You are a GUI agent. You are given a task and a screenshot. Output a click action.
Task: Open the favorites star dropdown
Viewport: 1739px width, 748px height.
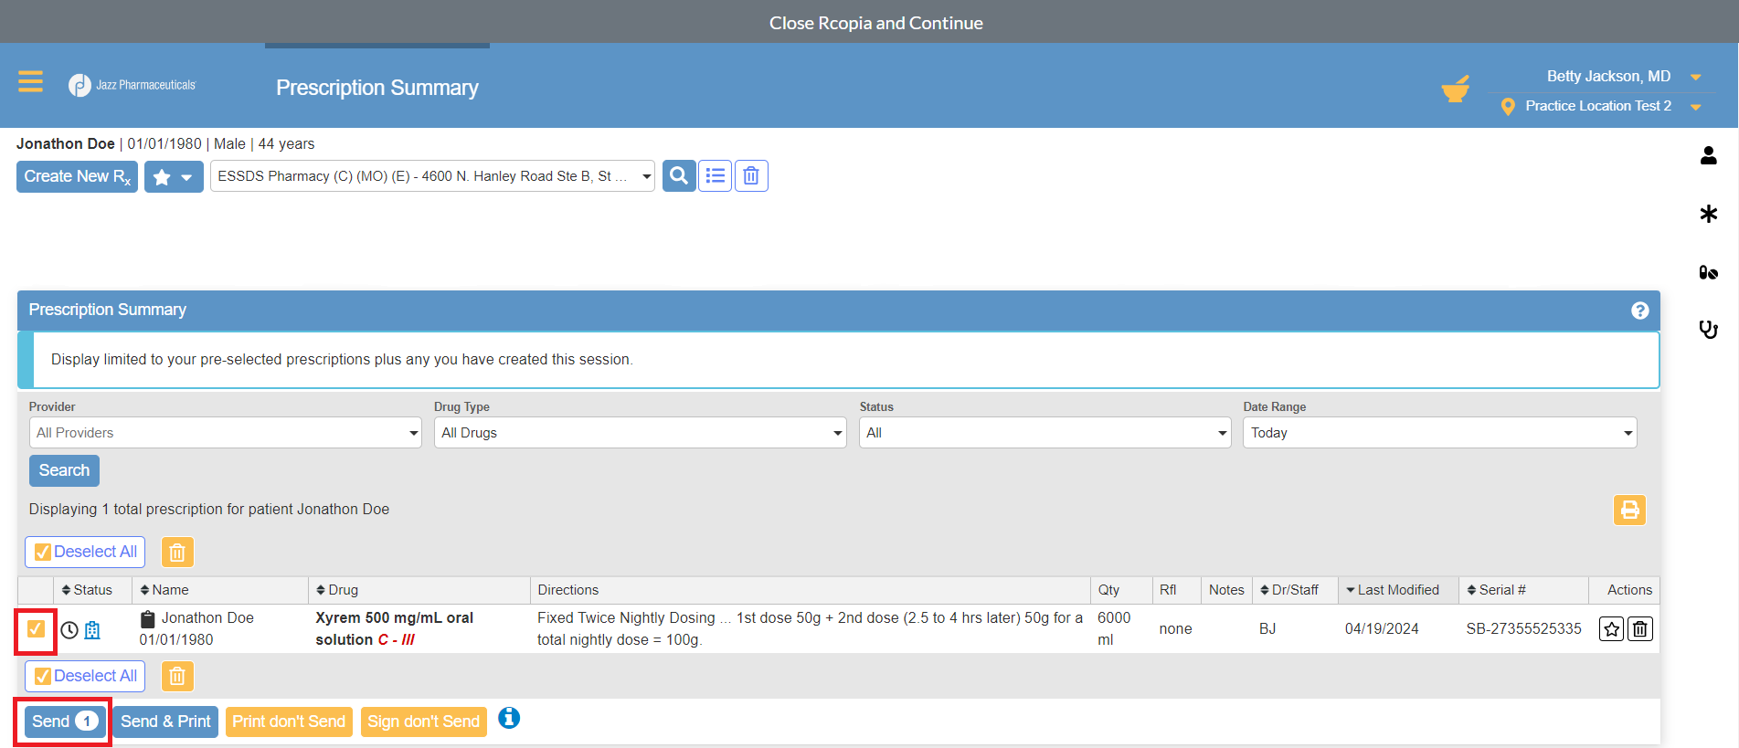coord(174,176)
